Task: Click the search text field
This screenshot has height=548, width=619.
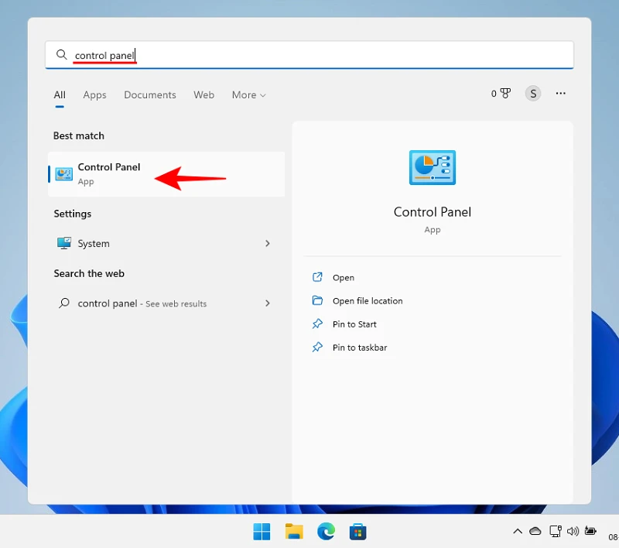Action: (x=309, y=55)
